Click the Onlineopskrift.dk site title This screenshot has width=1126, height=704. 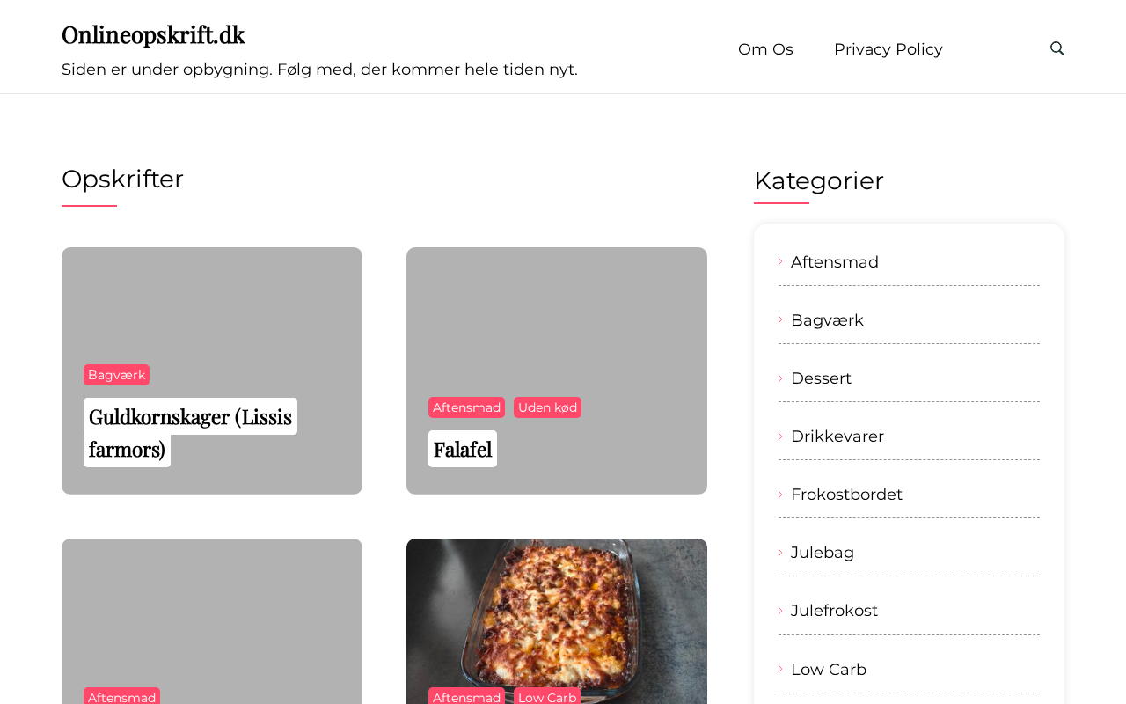point(153,34)
